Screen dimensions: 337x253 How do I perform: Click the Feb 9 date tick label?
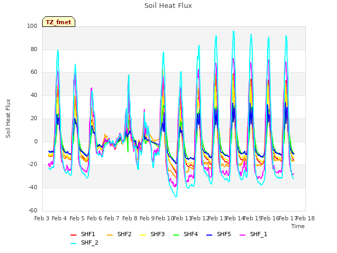[x=147, y=218]
